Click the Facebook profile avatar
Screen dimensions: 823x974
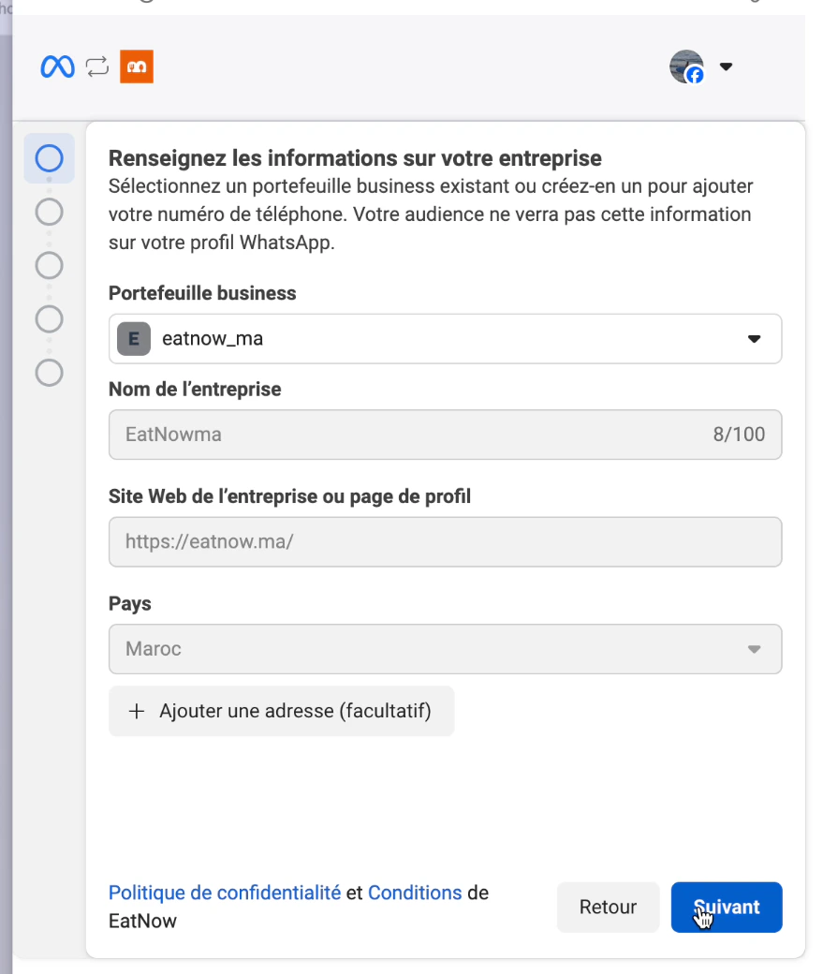[686, 66]
